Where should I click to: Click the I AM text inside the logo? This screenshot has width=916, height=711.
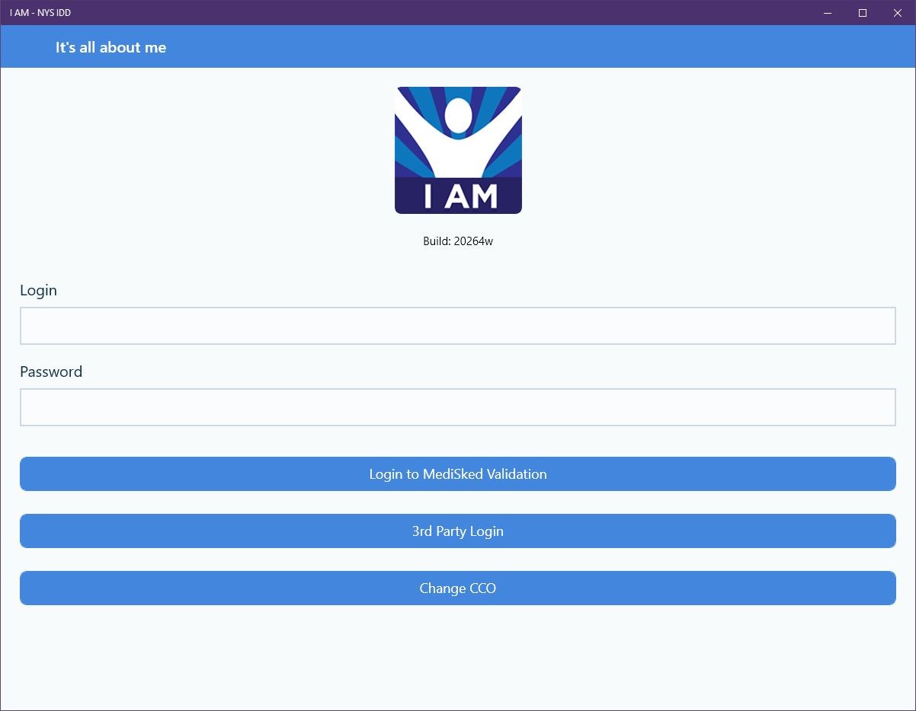click(x=458, y=193)
